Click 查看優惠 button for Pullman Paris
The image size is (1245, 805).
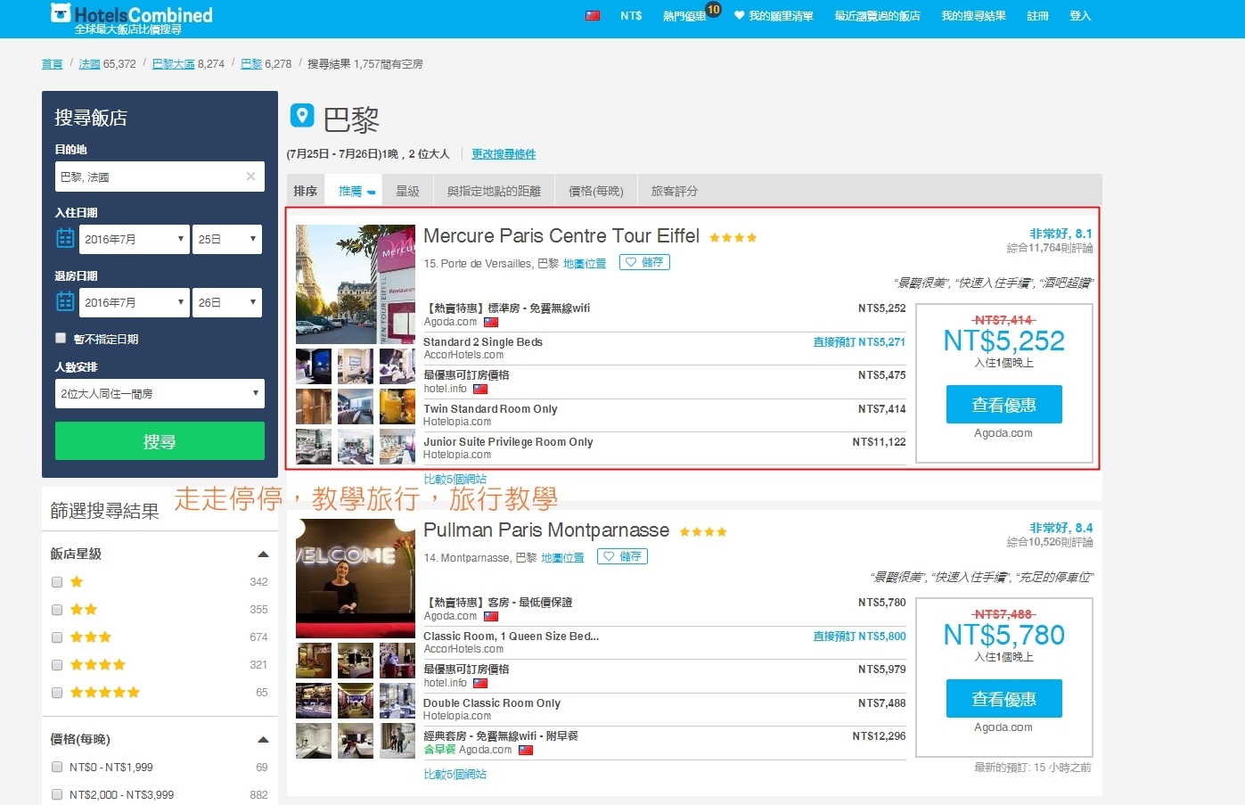(x=1003, y=699)
